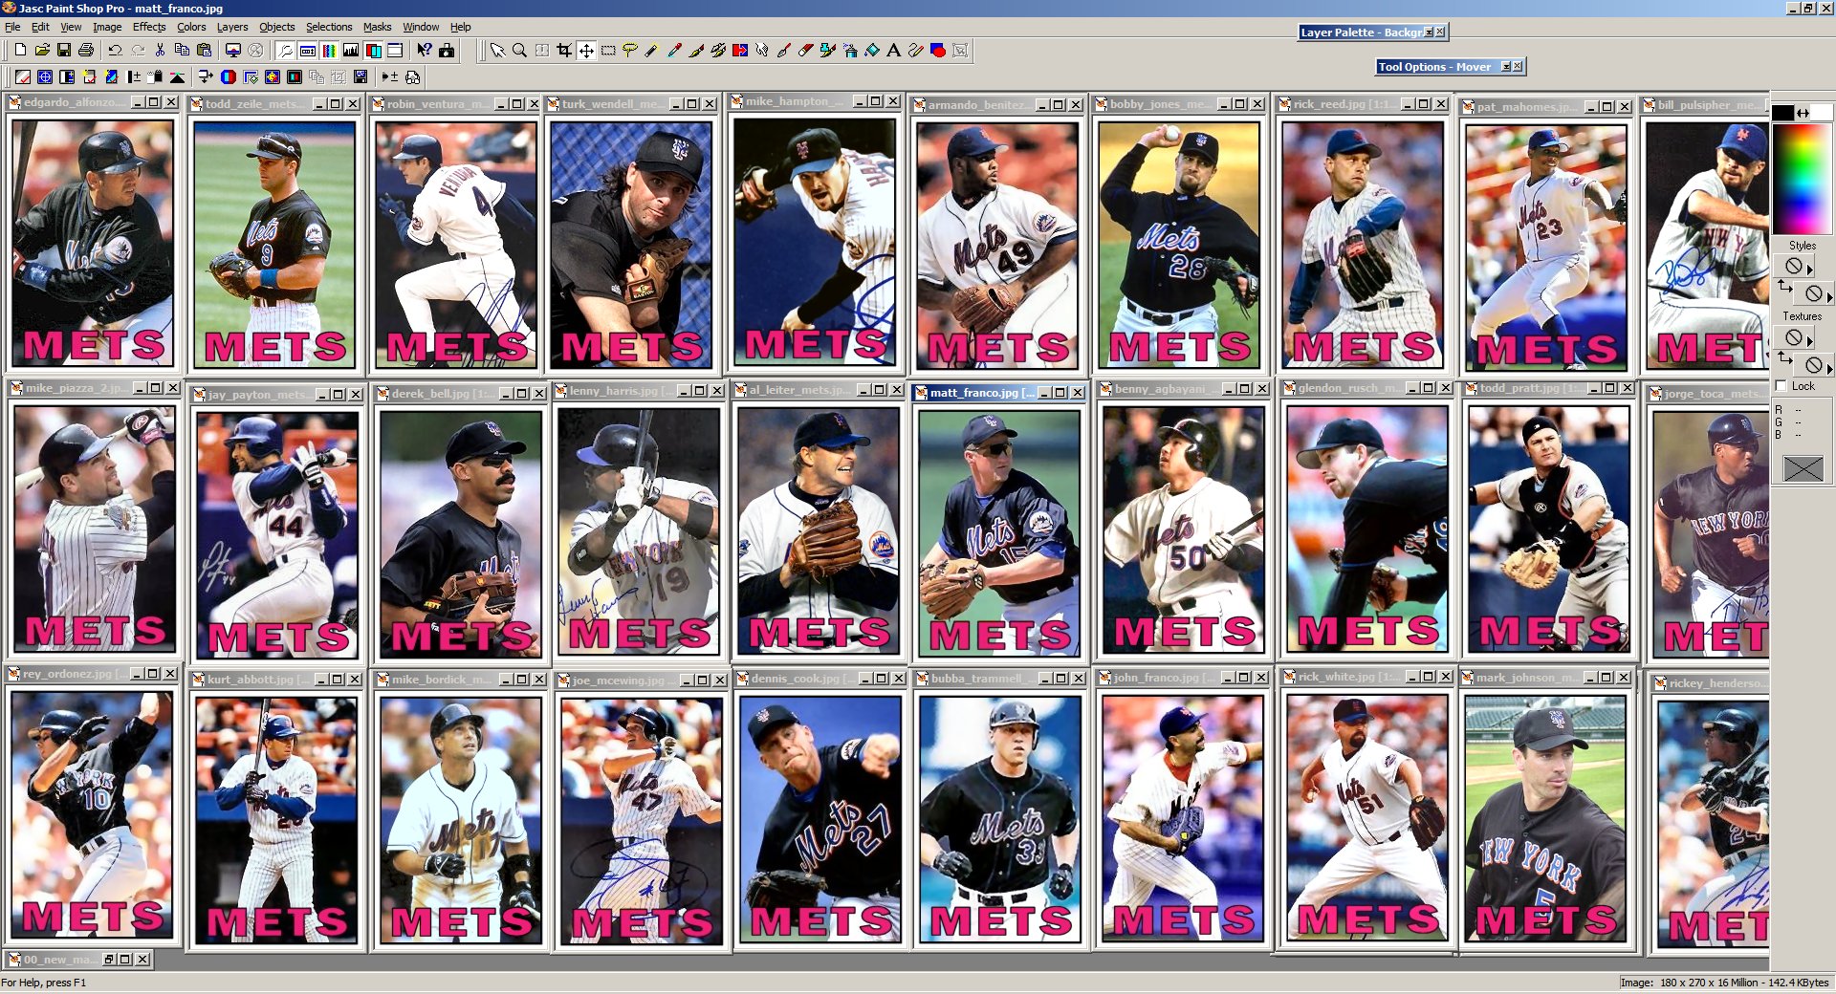Toggle the Histogram window
The width and height of the screenshot is (1836, 994).
point(351,50)
